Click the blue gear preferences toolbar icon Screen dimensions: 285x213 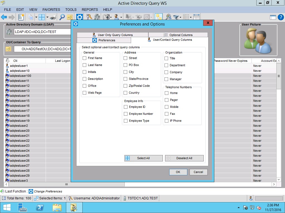coord(79,17)
